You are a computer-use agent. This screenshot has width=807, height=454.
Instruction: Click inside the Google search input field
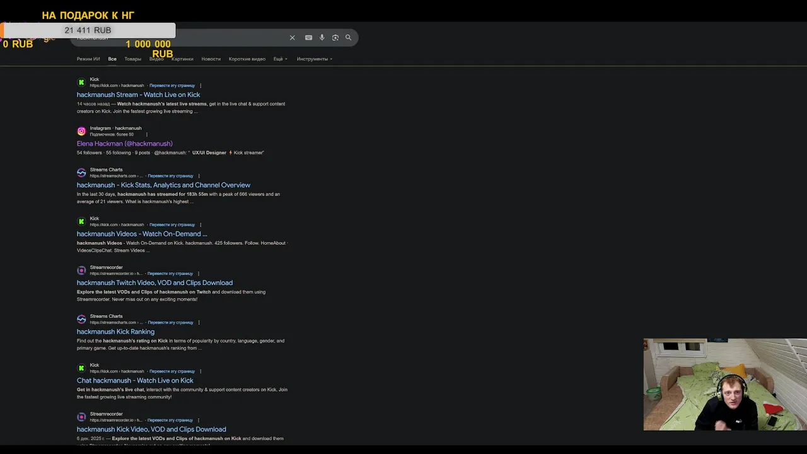214,38
